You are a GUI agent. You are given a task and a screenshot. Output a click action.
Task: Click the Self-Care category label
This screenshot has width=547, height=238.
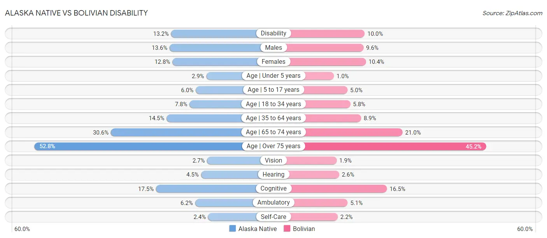tap(273, 217)
